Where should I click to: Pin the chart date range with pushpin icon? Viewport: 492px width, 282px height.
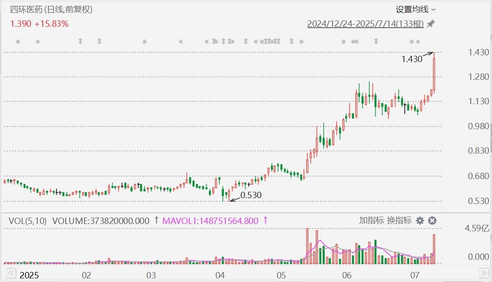(430, 24)
